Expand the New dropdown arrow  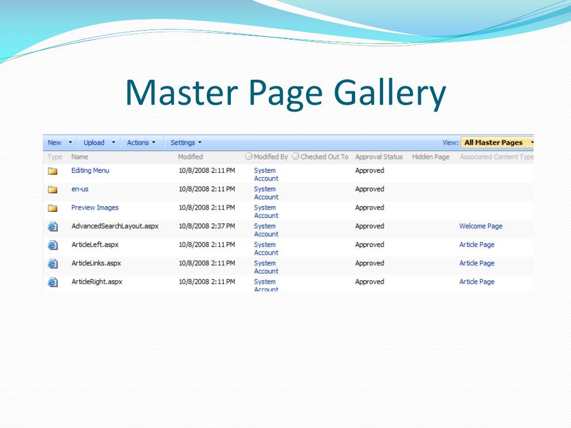70,143
